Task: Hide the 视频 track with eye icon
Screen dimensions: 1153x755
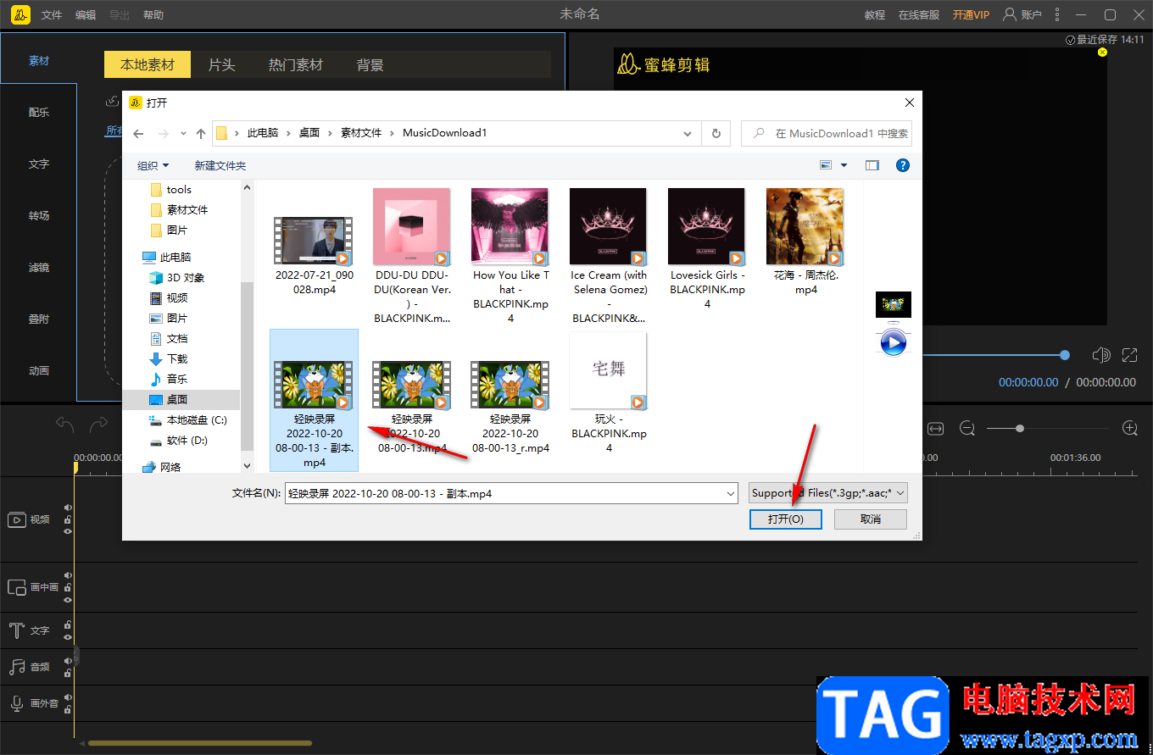Action: (68, 531)
